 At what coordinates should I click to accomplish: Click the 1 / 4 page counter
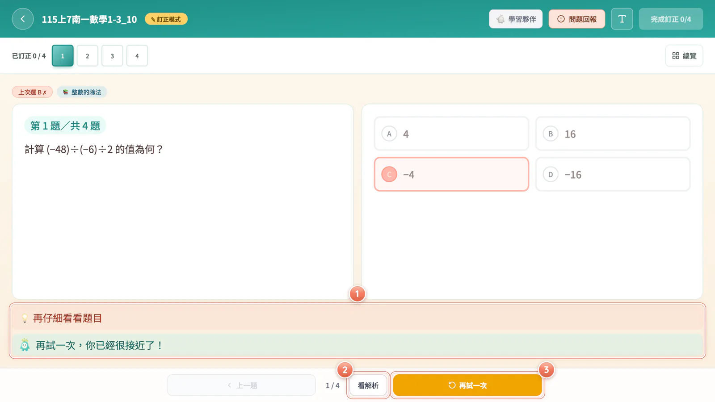click(332, 385)
